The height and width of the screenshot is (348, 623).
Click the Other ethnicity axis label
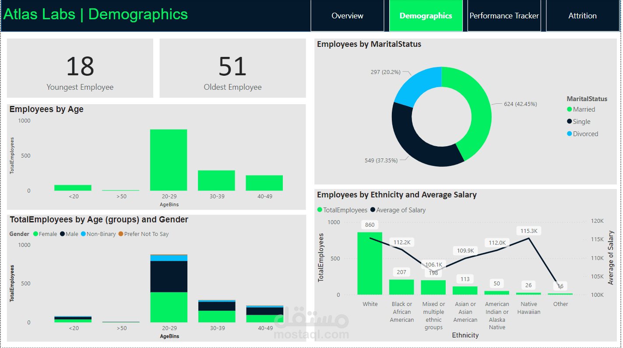click(560, 304)
